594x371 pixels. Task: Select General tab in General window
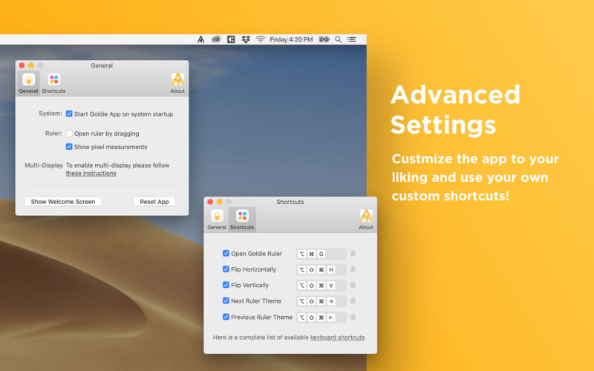[x=28, y=83]
